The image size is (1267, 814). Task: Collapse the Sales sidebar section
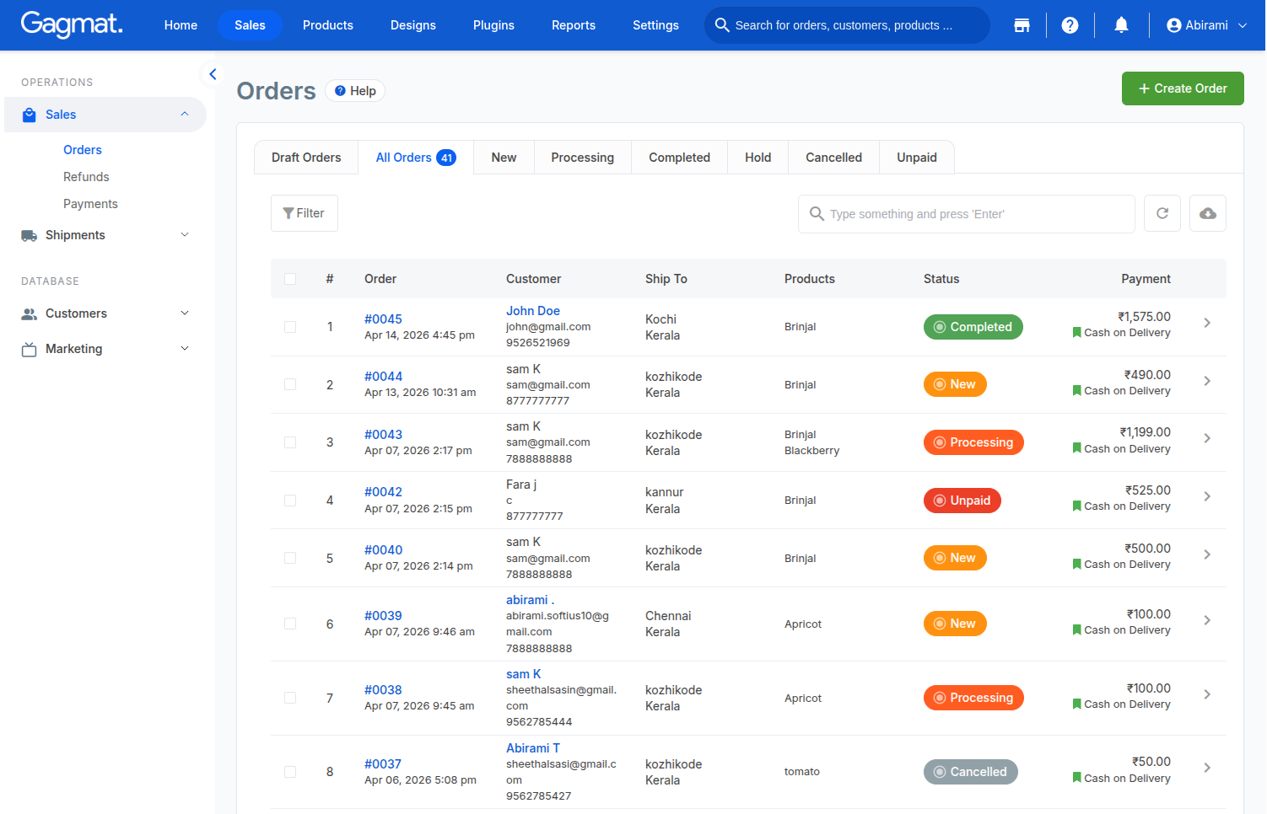[105, 115]
